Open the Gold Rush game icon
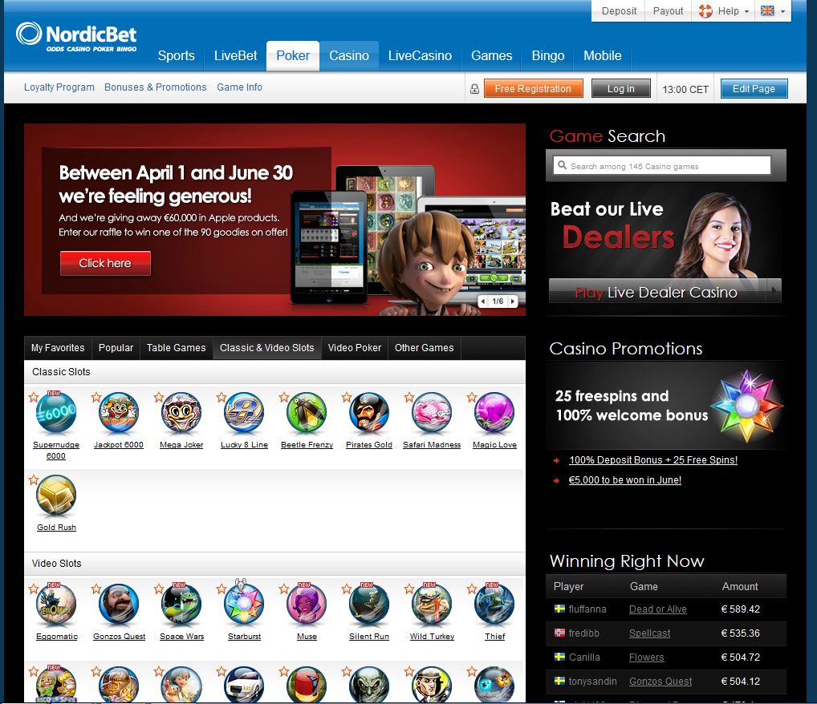The image size is (817, 704). [56, 496]
